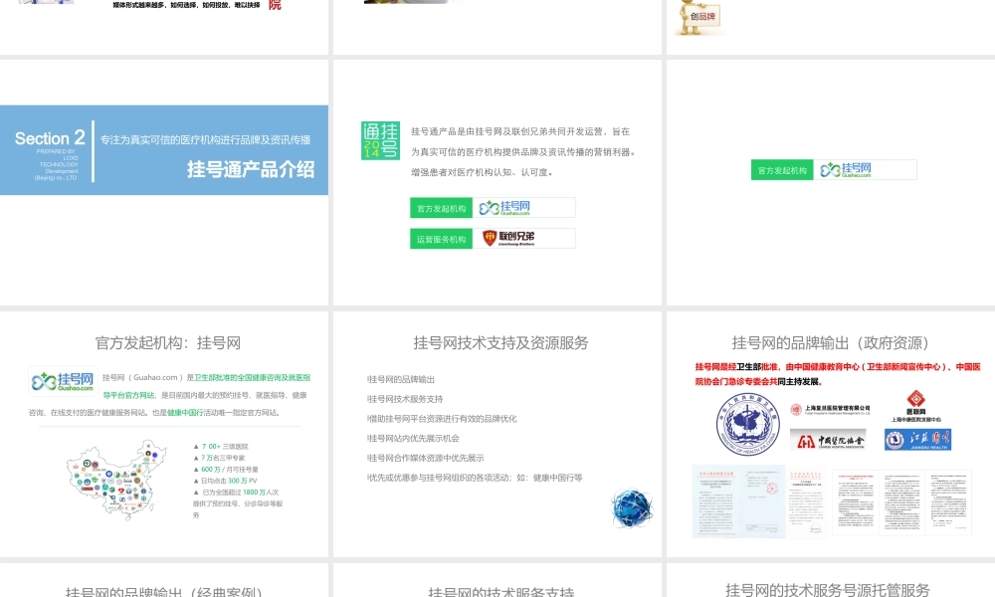Image resolution: width=995 pixels, height=597 pixels.
Task: Click the PREPARED BY LCXD TECHNOLOGY text
Action: click(57, 164)
